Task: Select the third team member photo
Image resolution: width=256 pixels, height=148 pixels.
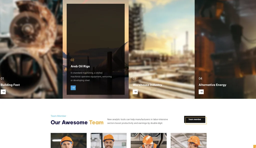Action: 148,140
